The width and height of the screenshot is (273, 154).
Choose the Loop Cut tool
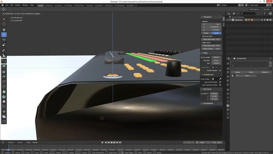coord(4,82)
